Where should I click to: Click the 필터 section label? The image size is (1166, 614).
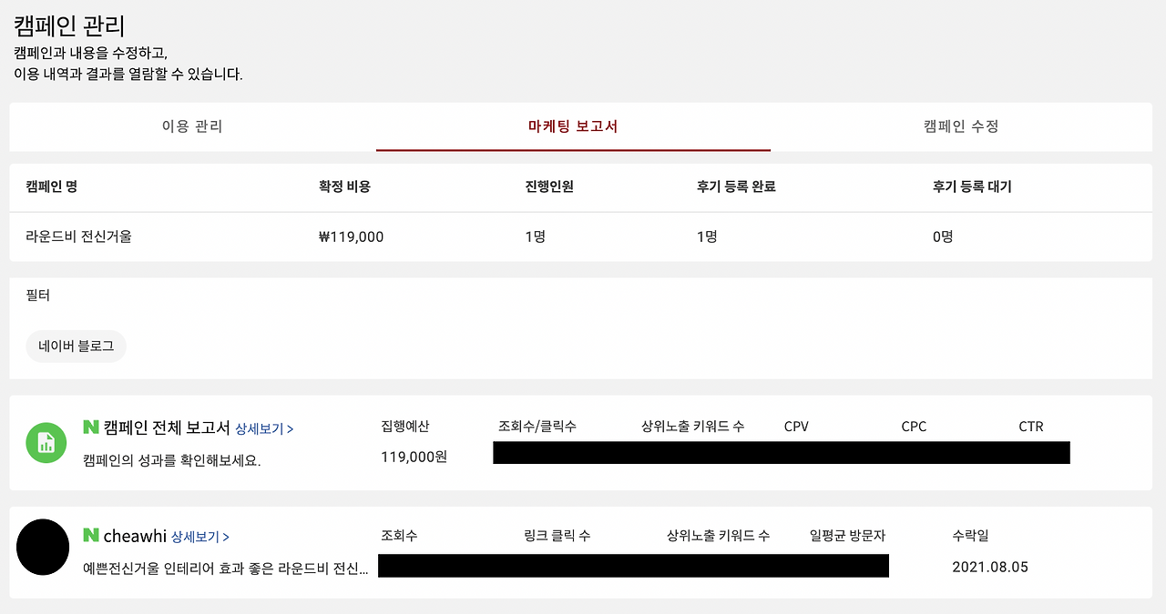tap(36, 295)
